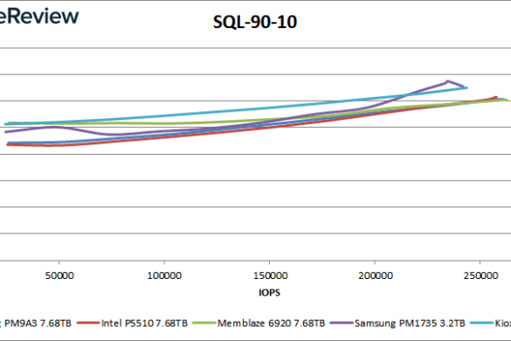This screenshot has height=341, width=511.
Task: Click the IOPS axis label
Action: coord(269,292)
